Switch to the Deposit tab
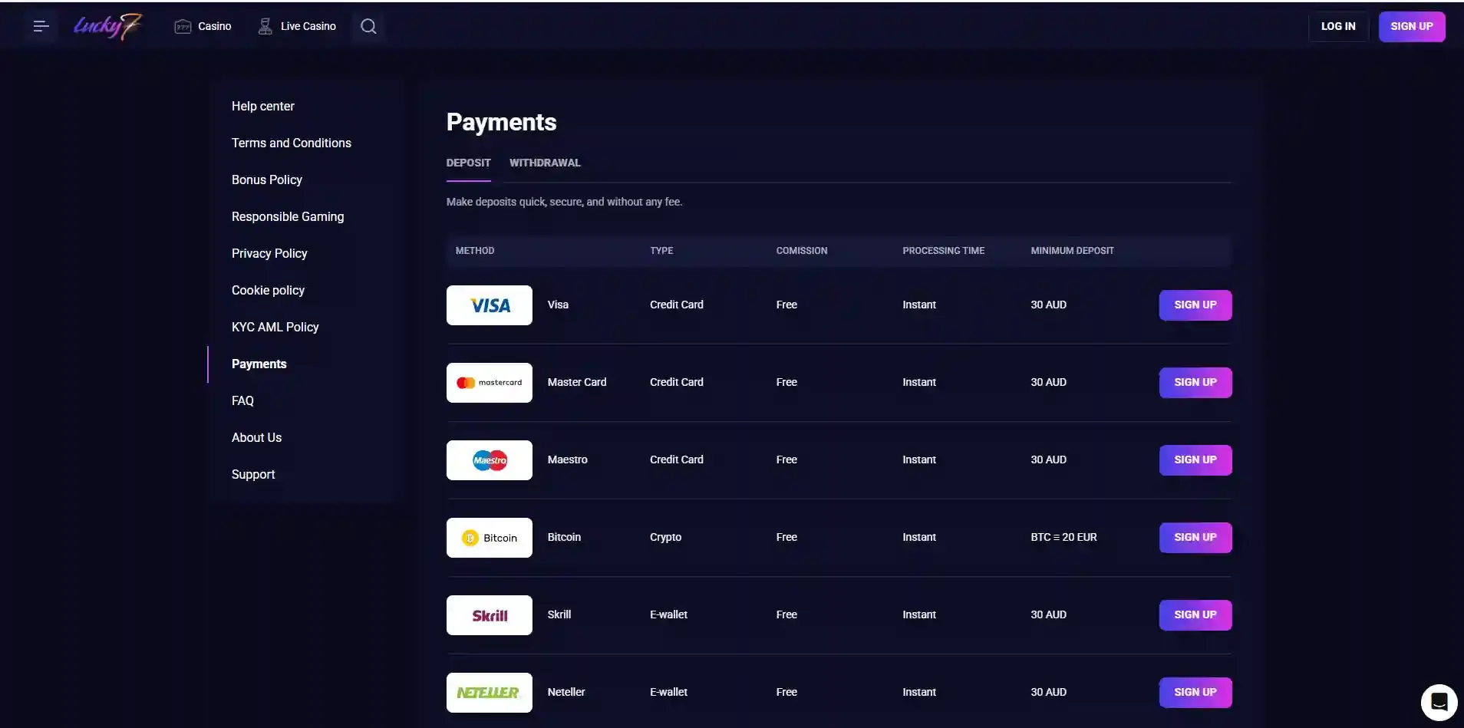Viewport: 1464px width, 728px height. 468,163
